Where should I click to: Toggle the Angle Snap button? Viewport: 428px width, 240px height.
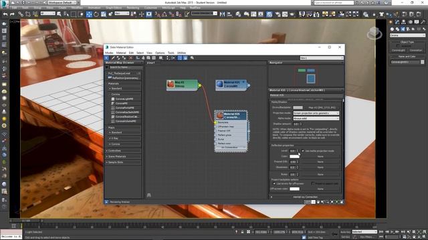coord(165,14)
